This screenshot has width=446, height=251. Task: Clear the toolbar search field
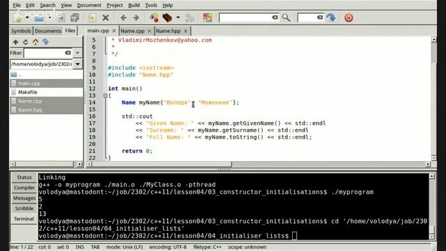275,17
